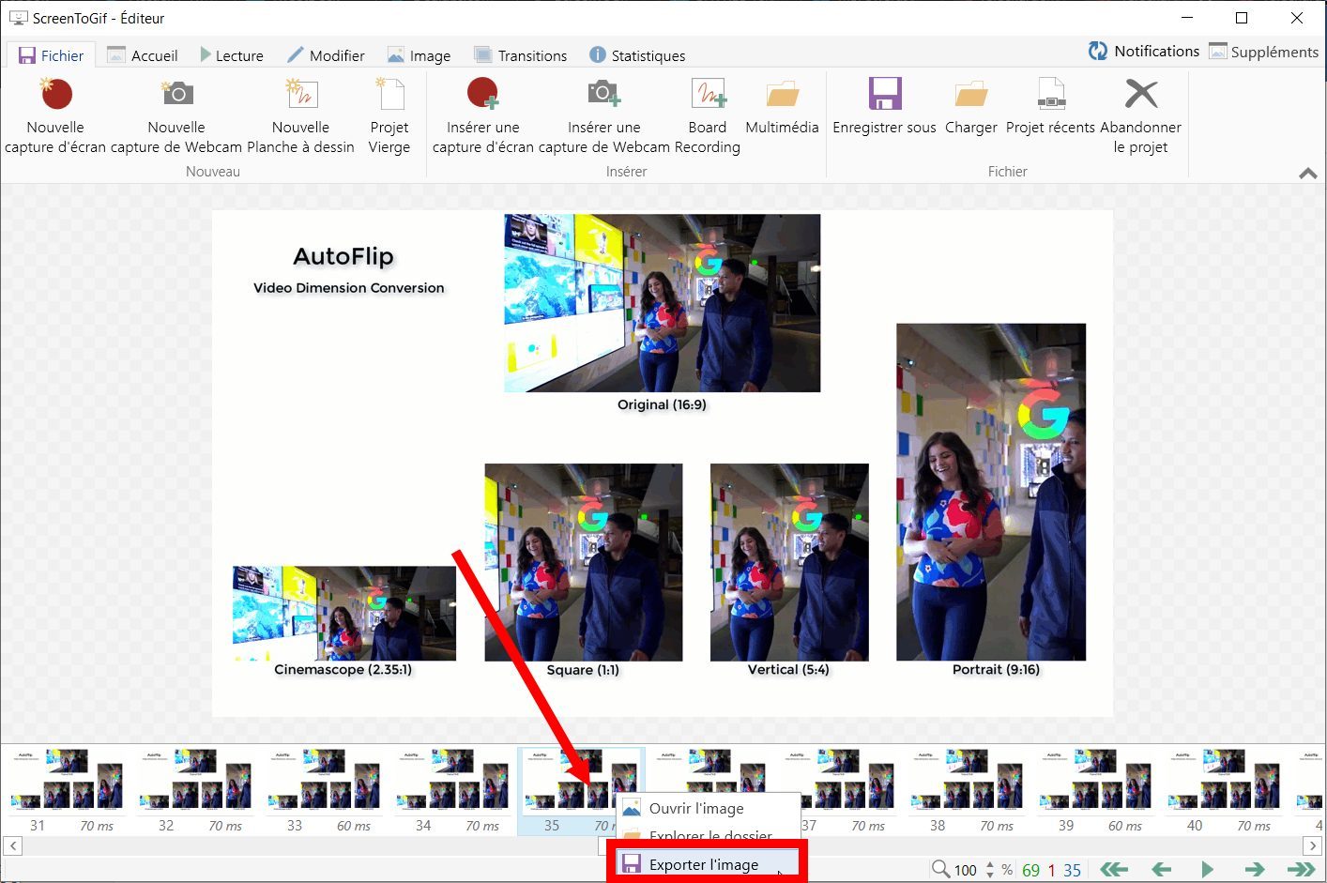This screenshot has height=883, width=1327.
Task: Choose Explorer le dossier menu entry
Action: pyautogui.click(x=709, y=834)
